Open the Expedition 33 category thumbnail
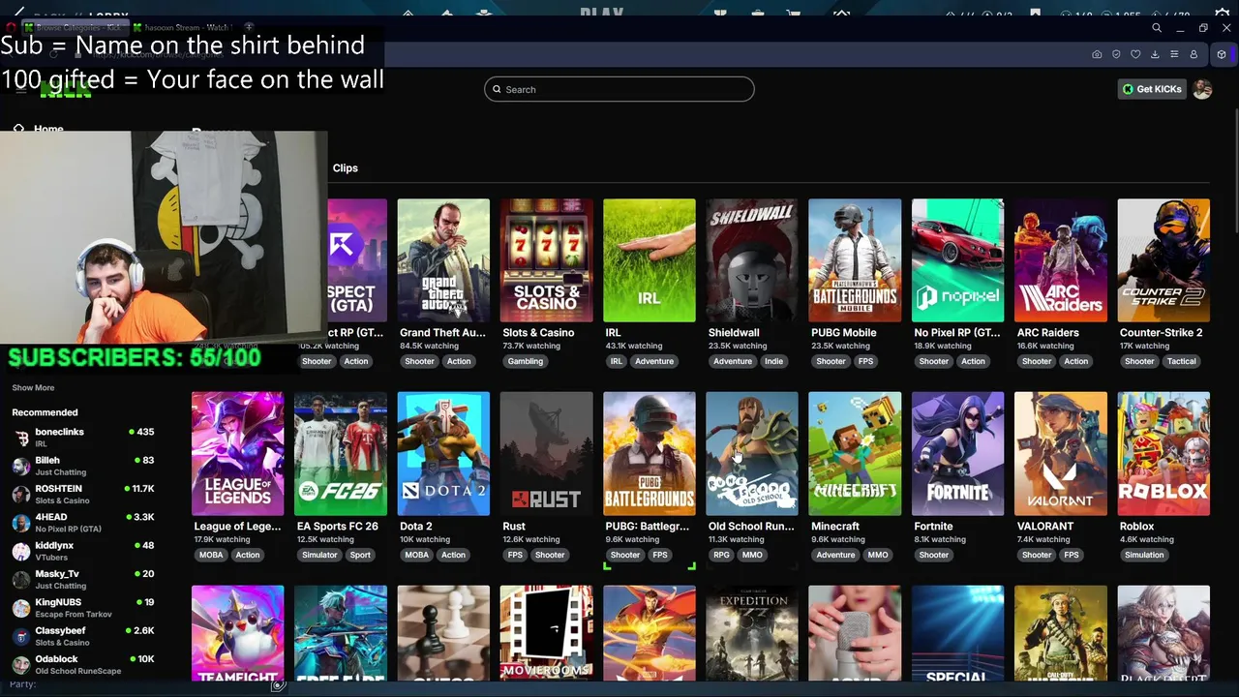 (752, 633)
